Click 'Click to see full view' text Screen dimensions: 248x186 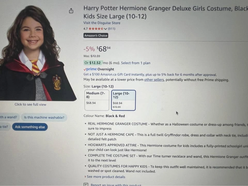pyautogui.click(x=30, y=104)
